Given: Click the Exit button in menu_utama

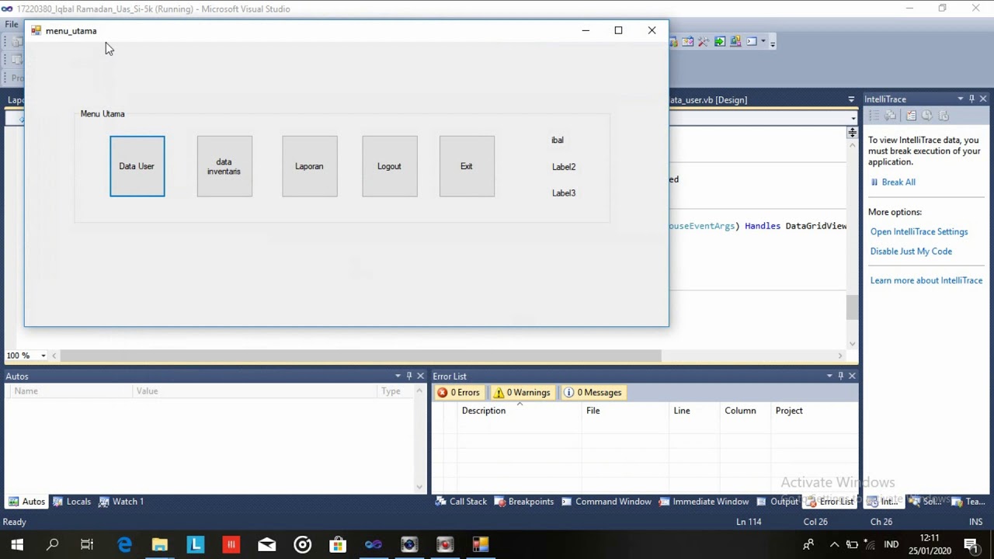Looking at the screenshot, I should pos(467,166).
